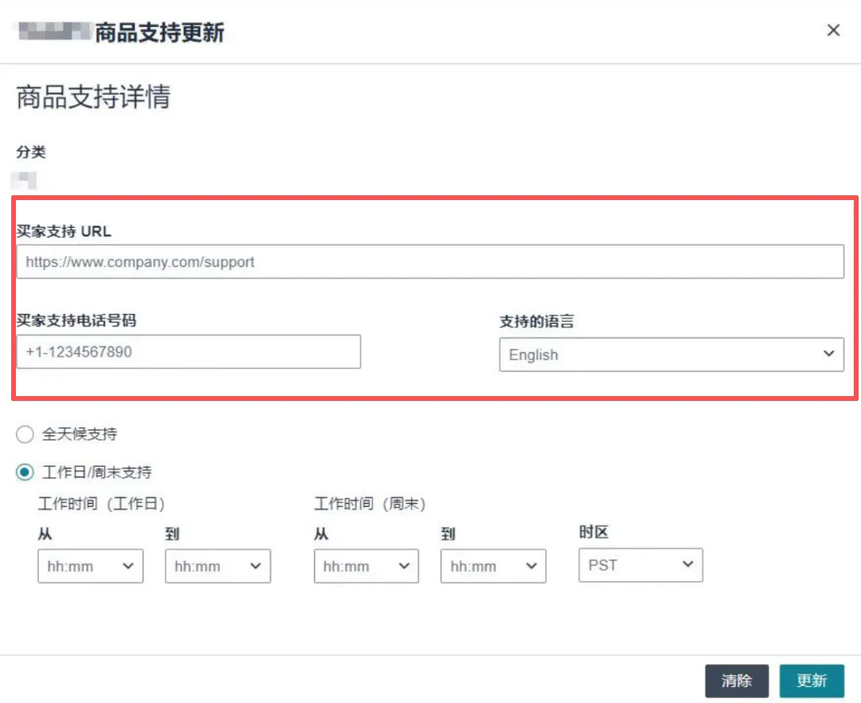Open the 时区 timezone dropdown showing PST
Screen dimensions: 861x703
click(x=640, y=565)
